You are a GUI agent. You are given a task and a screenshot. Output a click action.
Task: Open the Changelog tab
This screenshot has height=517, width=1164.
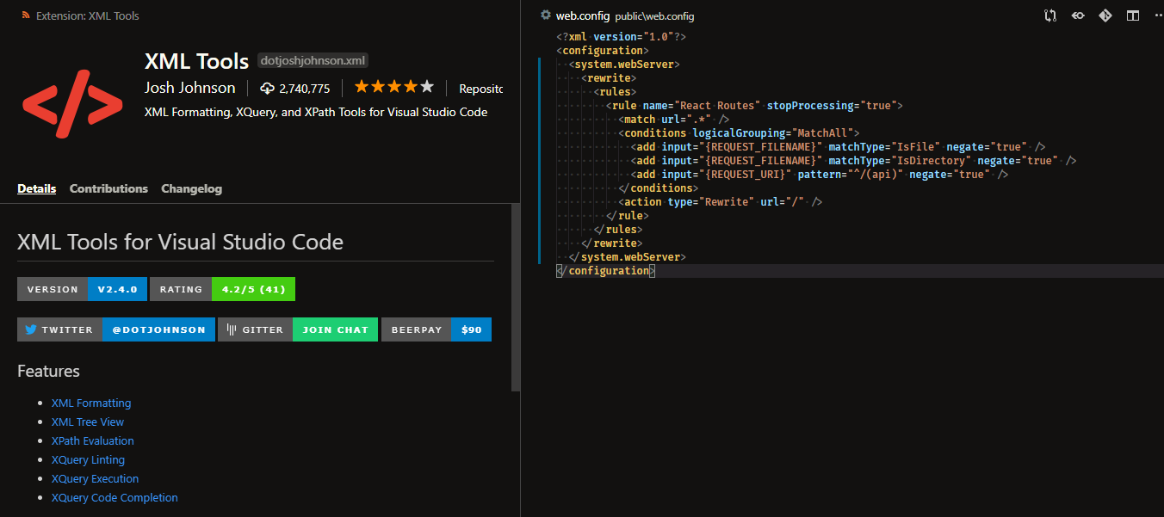pyautogui.click(x=191, y=188)
